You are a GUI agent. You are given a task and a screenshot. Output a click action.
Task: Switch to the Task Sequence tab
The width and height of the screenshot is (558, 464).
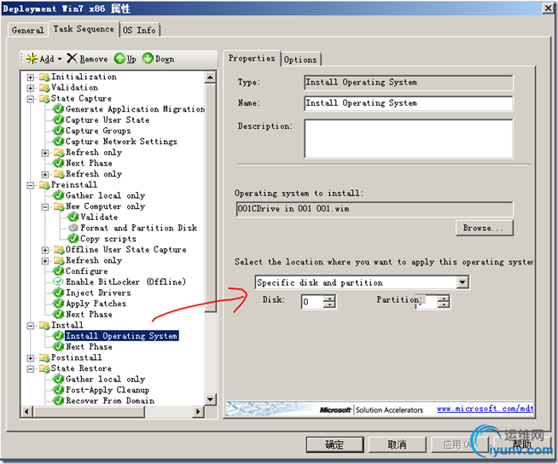tap(84, 29)
